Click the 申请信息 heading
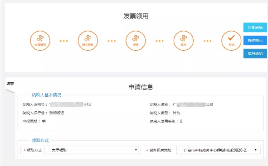This screenshot has width=268, height=166. coord(141,87)
